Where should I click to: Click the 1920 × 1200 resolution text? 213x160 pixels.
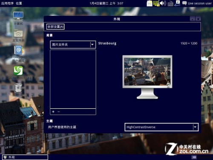pyautogui.click(x=189, y=44)
